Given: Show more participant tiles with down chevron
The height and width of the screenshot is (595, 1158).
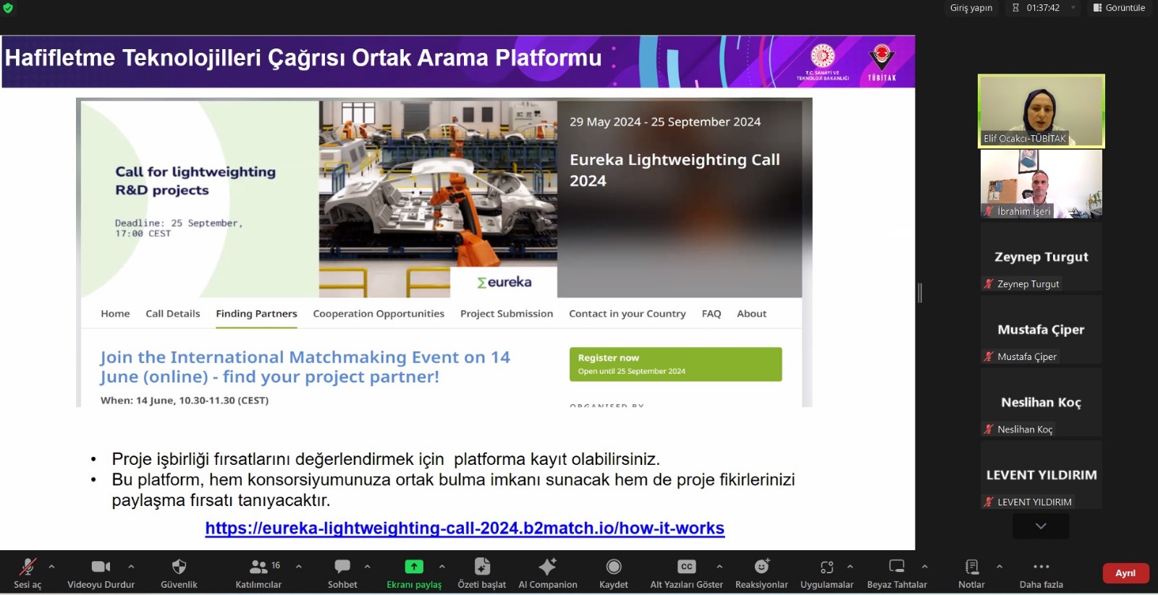Looking at the screenshot, I should tap(1041, 526).
